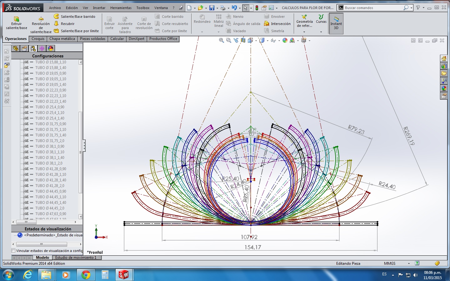
Task: Open Design Library in task pane
Action: pos(444,66)
